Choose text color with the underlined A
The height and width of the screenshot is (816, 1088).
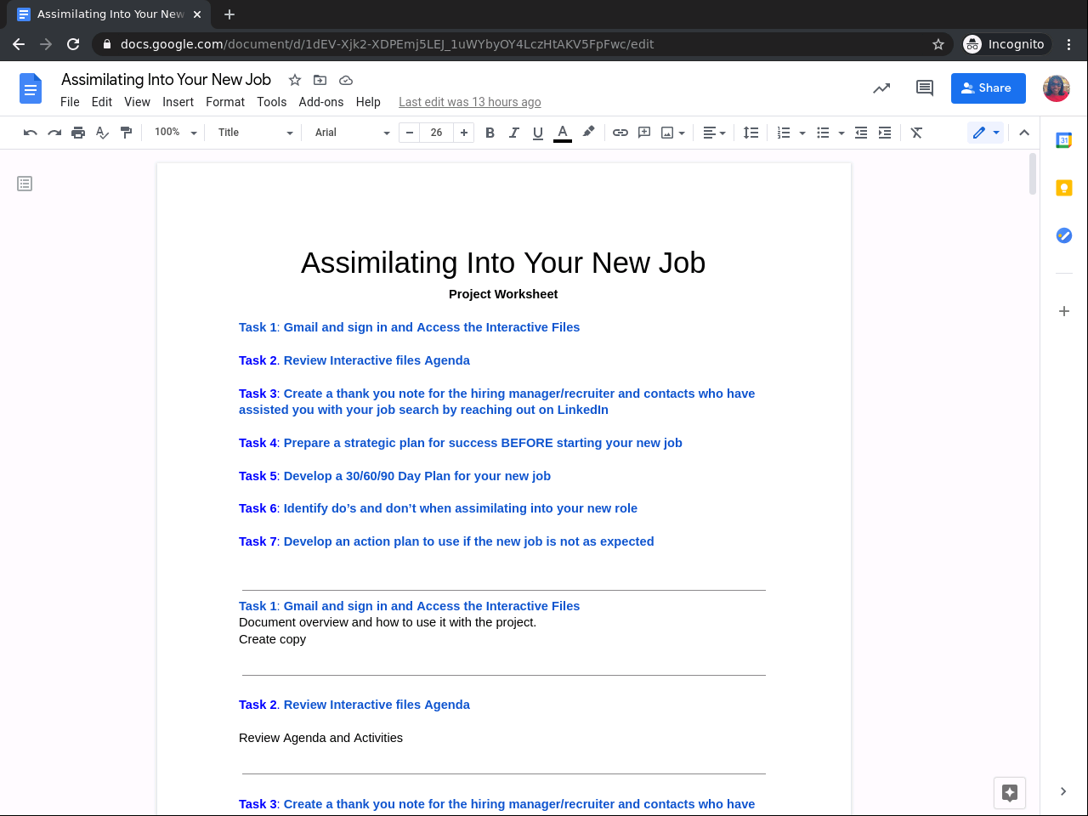tap(562, 133)
